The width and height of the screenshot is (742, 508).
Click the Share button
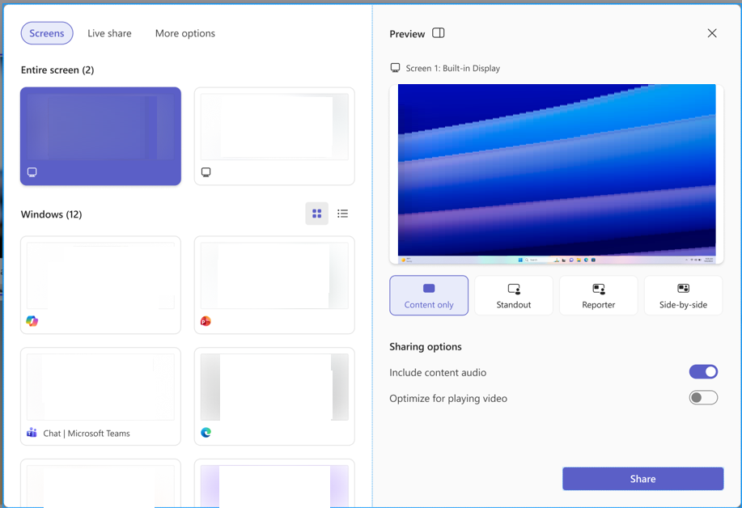[642, 479]
